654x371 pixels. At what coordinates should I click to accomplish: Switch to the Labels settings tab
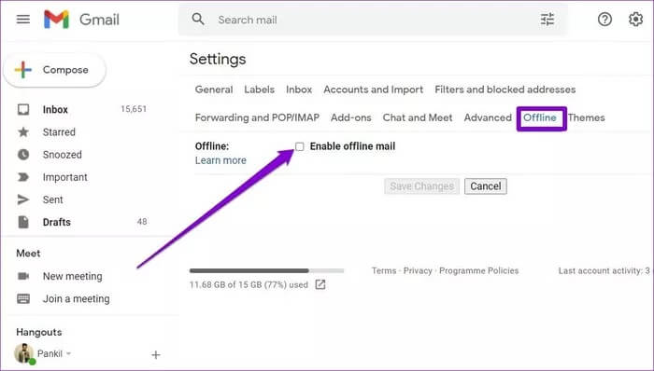click(260, 89)
